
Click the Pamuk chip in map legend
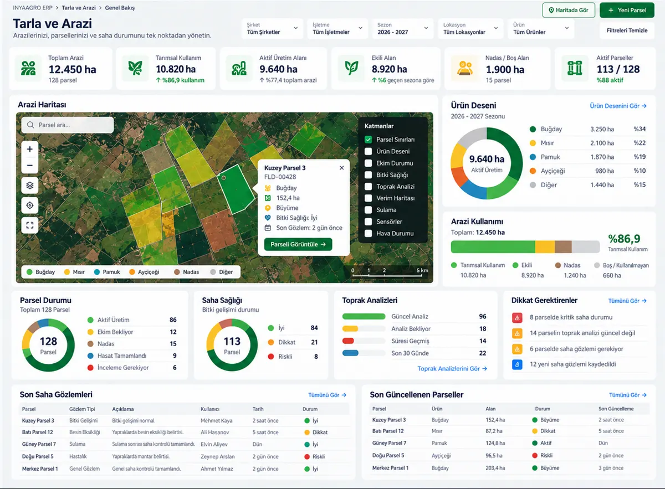click(x=108, y=272)
